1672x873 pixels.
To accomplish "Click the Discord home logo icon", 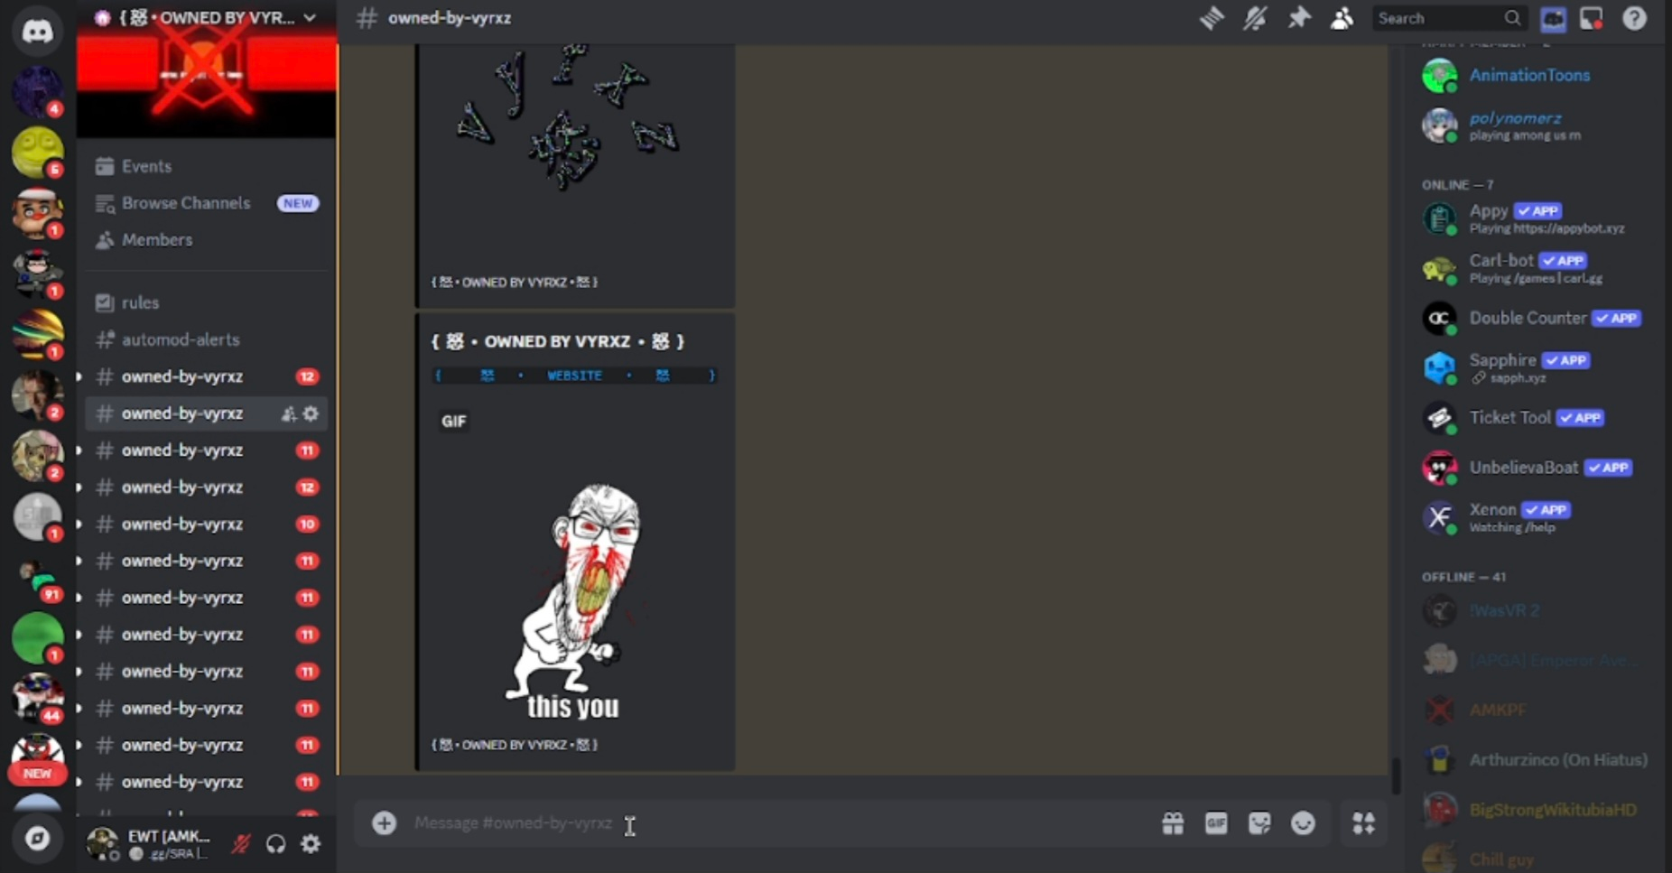I will pyautogui.click(x=37, y=32).
